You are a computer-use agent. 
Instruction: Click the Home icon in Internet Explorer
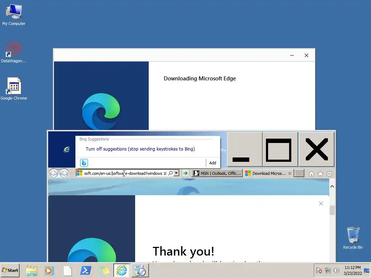[311, 174]
